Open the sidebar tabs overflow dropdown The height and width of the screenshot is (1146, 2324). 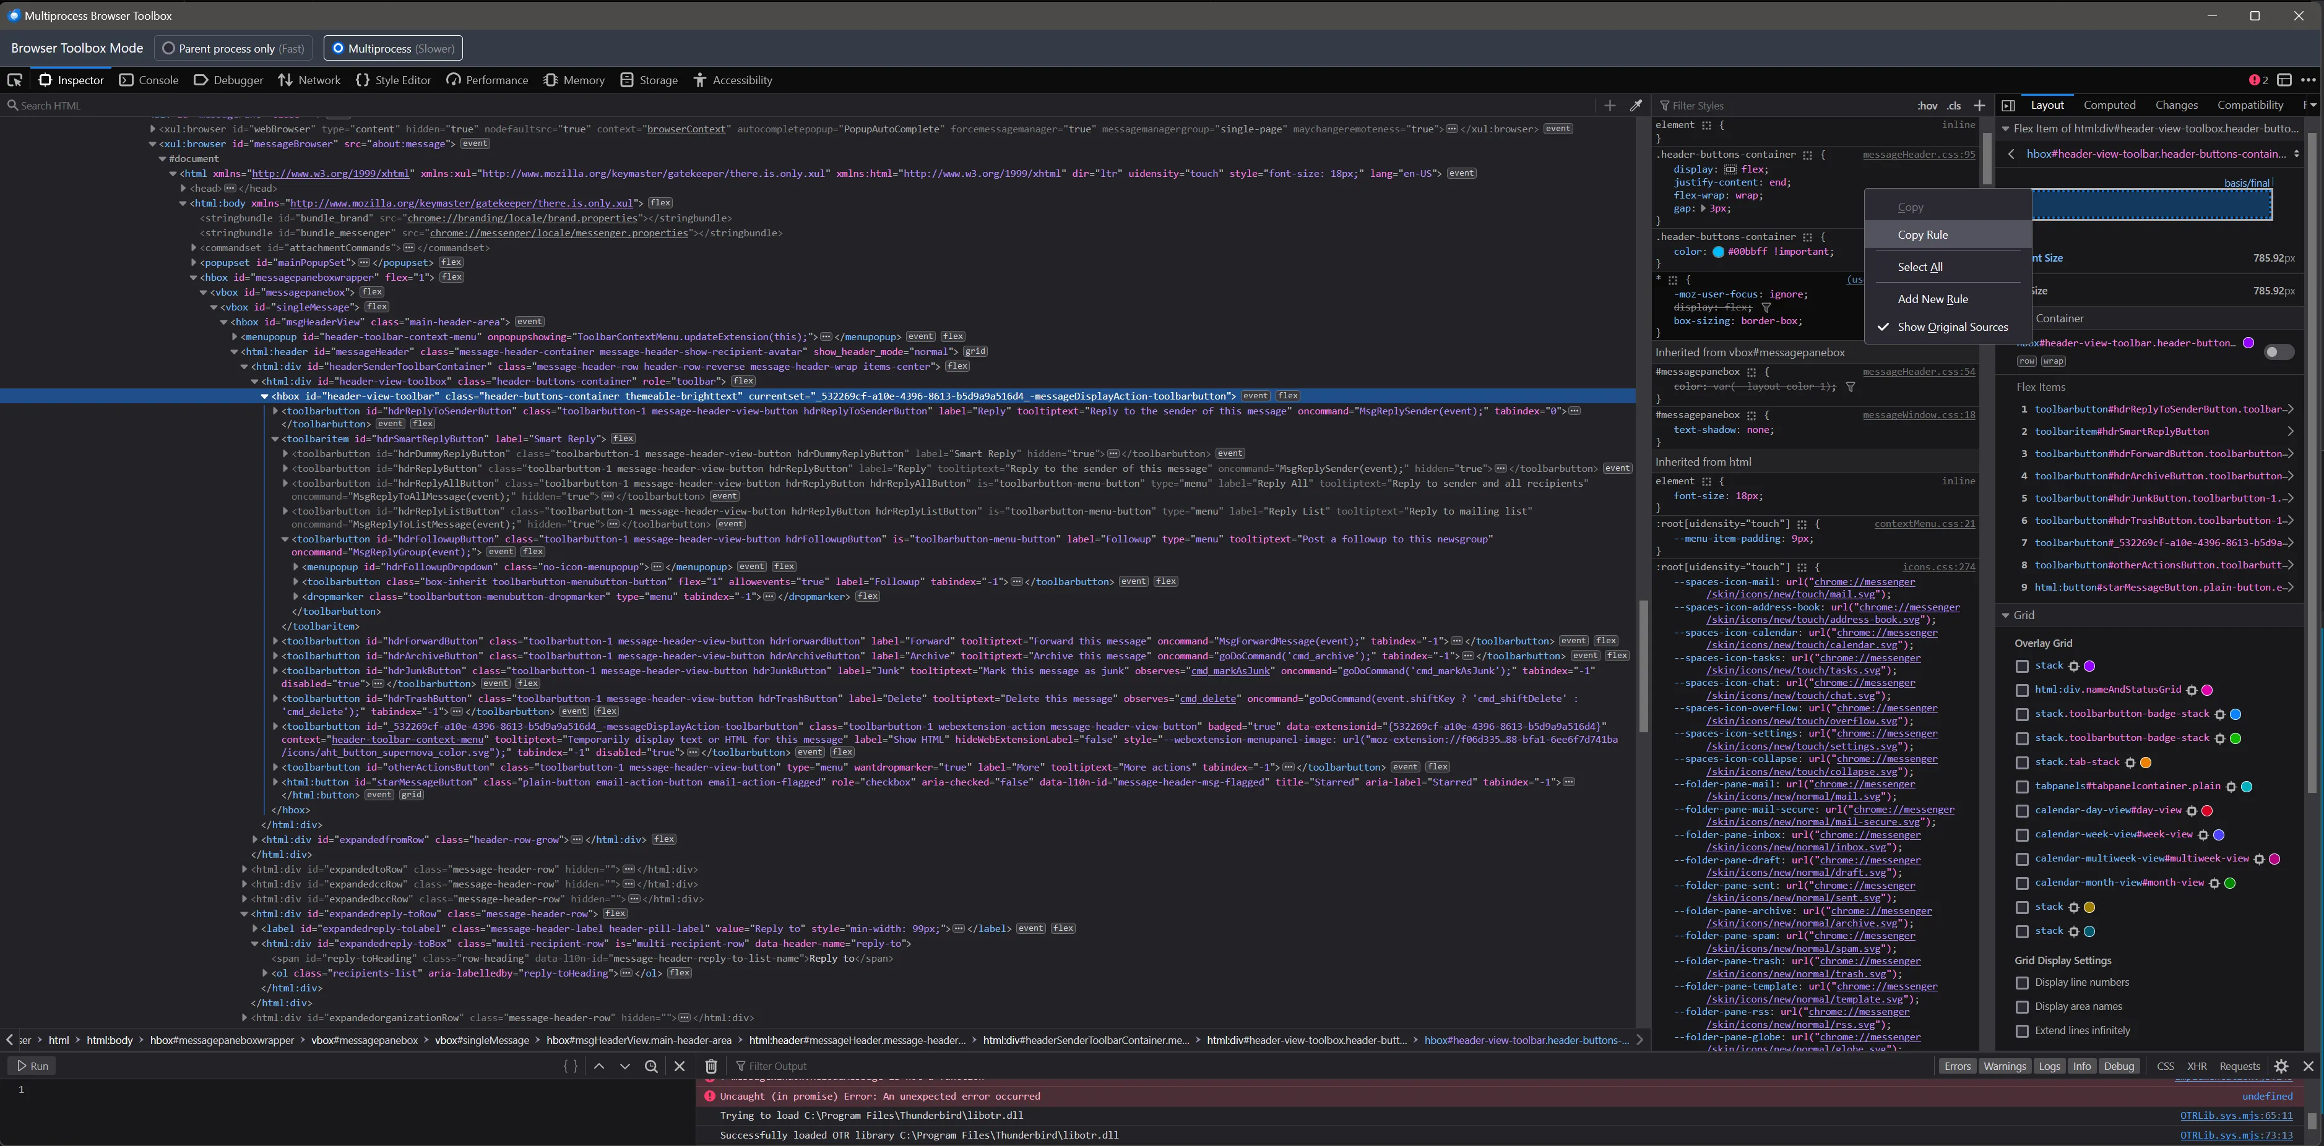(x=2313, y=106)
